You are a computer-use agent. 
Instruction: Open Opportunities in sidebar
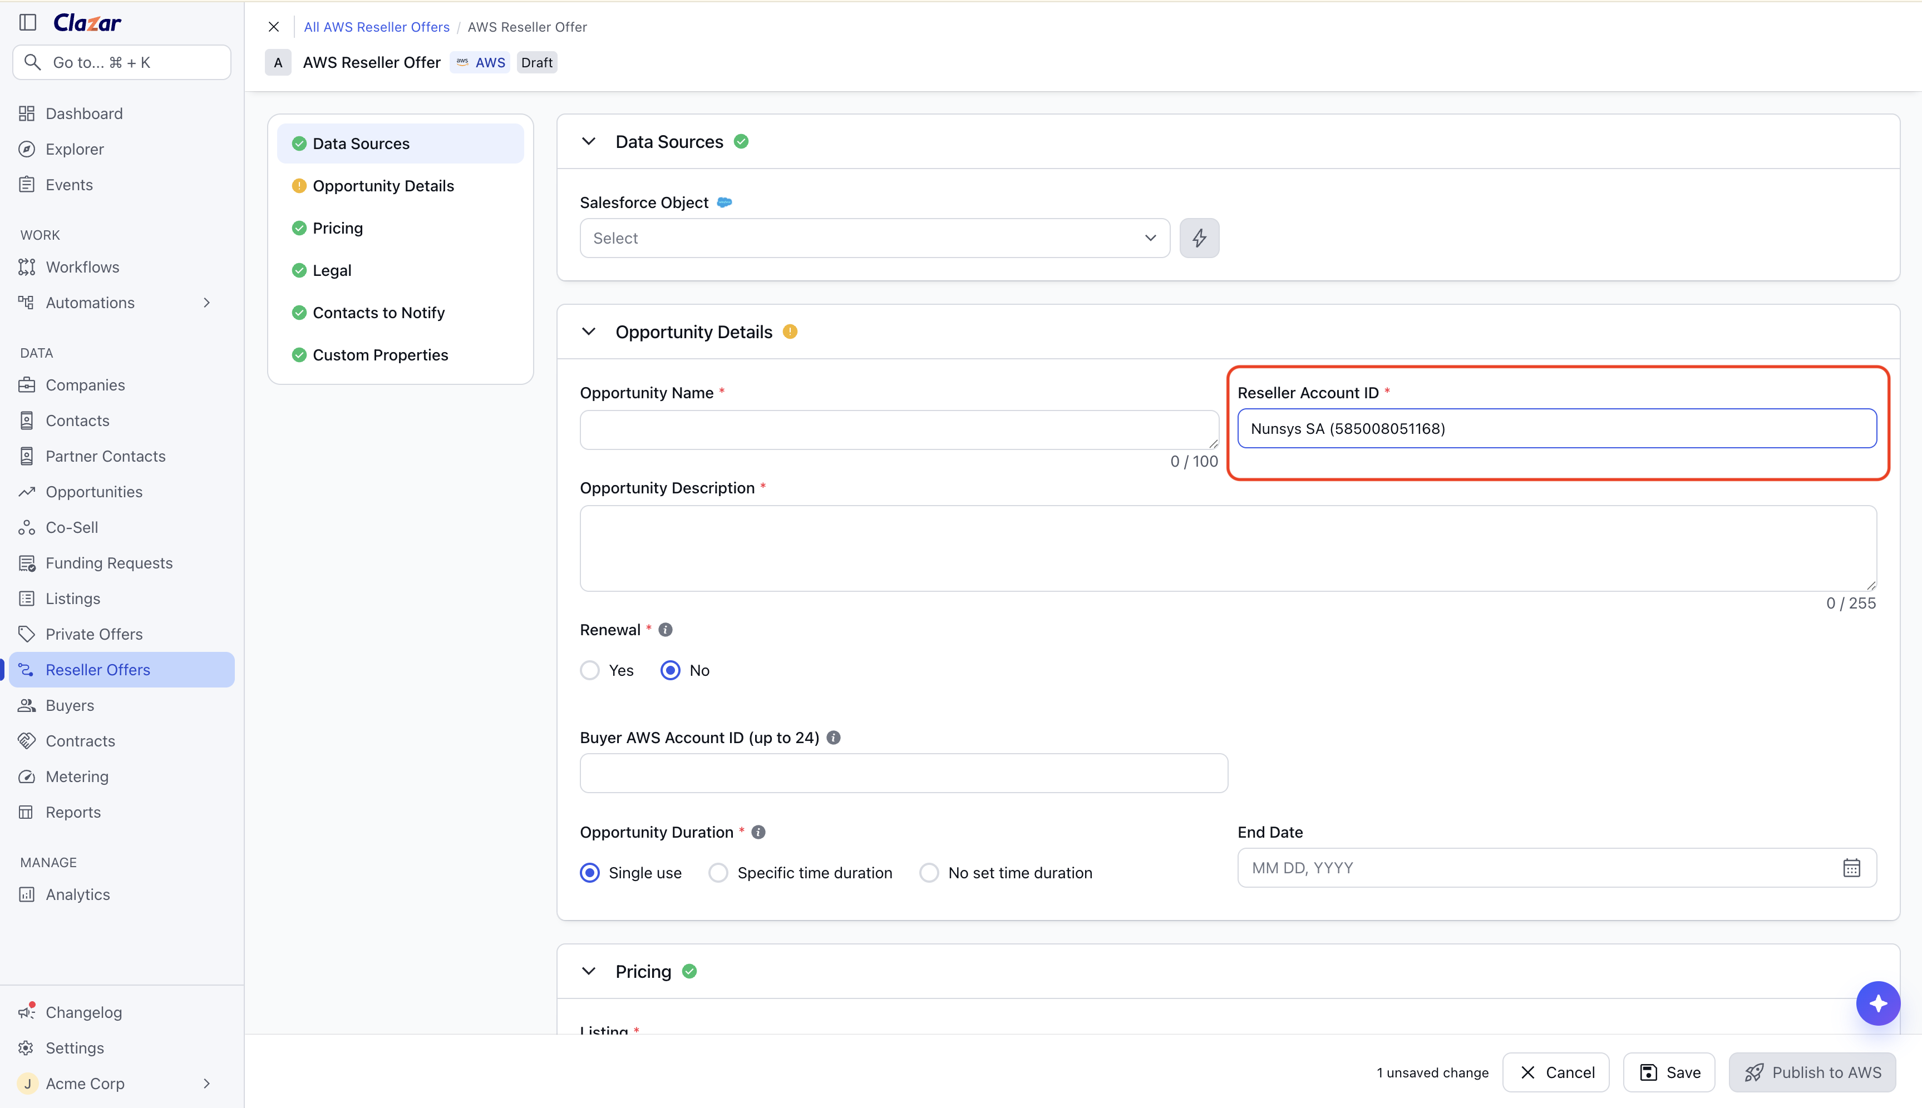click(122, 492)
